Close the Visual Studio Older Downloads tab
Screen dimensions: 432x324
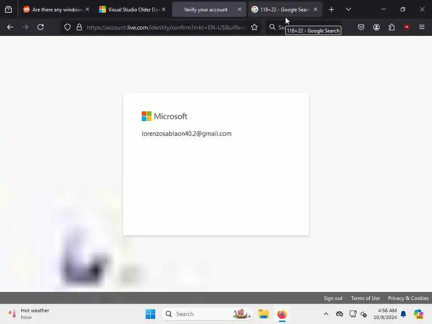164,9
